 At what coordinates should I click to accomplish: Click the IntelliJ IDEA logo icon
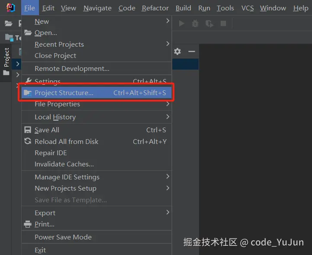pos(10,8)
